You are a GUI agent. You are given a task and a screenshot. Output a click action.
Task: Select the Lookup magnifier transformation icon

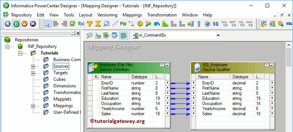click(106, 24)
